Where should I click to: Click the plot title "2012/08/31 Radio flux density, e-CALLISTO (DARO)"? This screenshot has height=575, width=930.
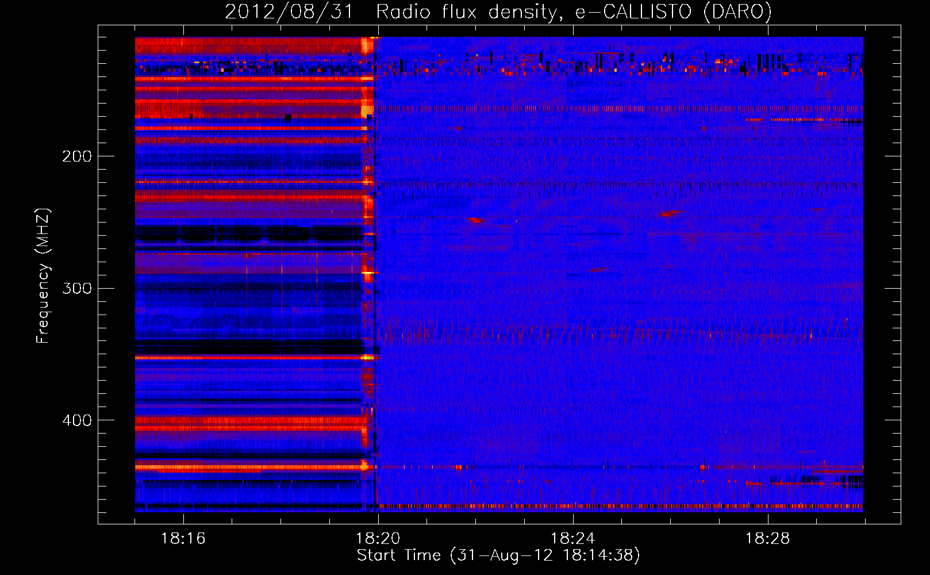(498, 12)
